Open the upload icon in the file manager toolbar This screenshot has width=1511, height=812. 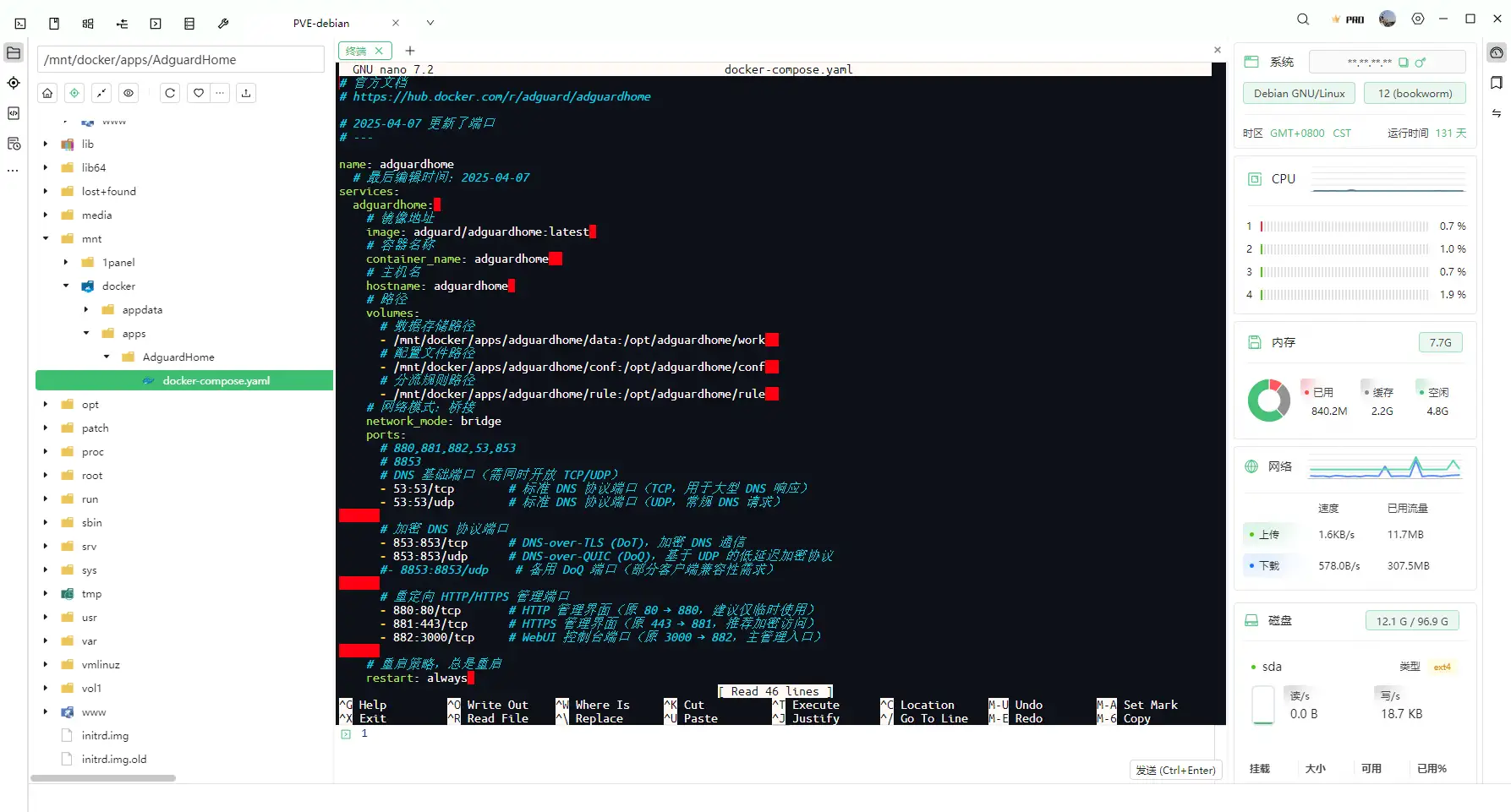click(x=245, y=93)
